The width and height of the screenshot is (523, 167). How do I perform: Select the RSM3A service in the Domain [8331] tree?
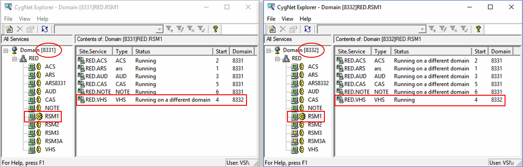tap(54, 141)
